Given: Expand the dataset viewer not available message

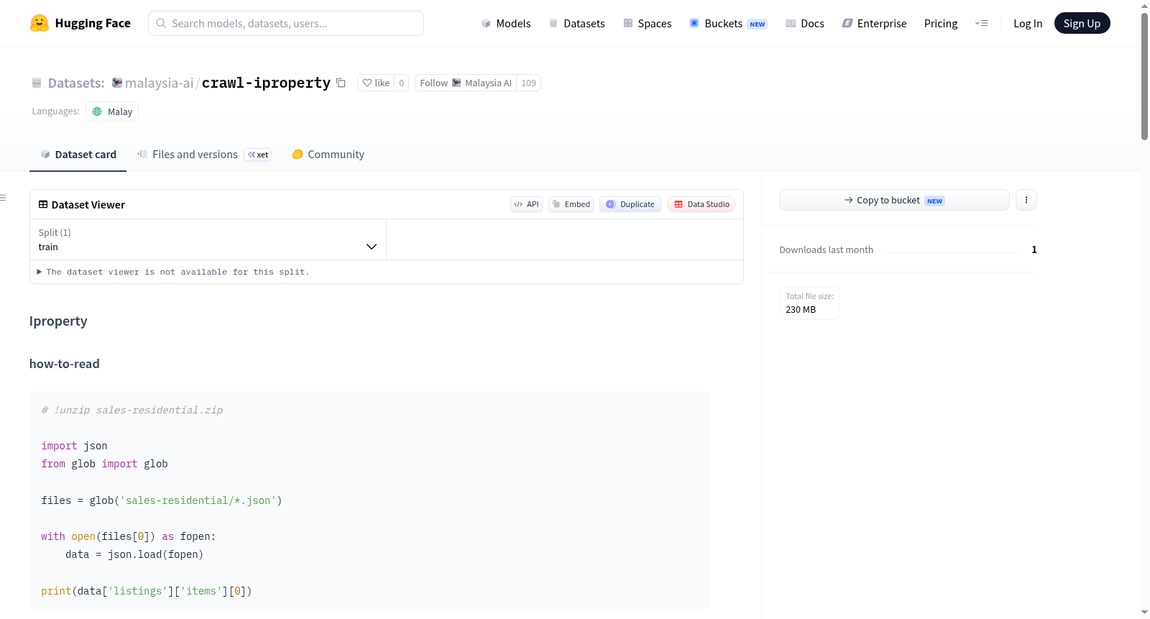Looking at the screenshot, I should 172,272.
